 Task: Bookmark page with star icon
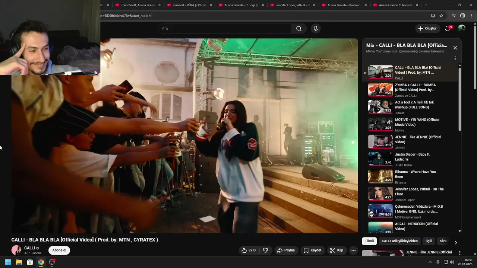[441, 16]
